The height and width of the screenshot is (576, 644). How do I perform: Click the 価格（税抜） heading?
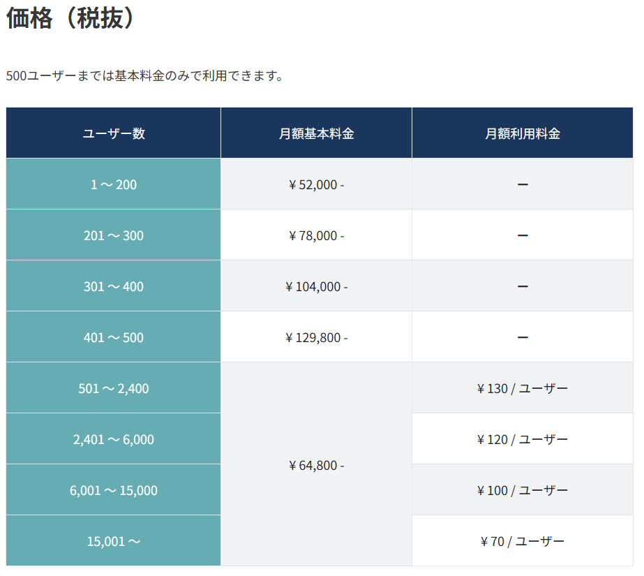70,20
